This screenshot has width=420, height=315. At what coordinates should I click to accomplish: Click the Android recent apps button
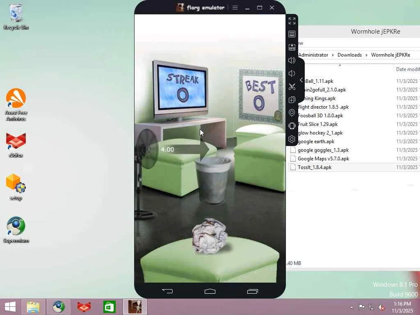(x=252, y=291)
